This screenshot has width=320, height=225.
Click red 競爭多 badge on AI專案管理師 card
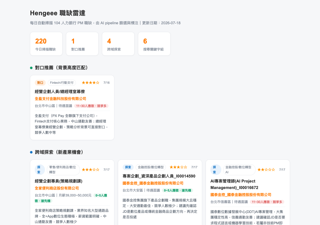[x=267, y=202]
